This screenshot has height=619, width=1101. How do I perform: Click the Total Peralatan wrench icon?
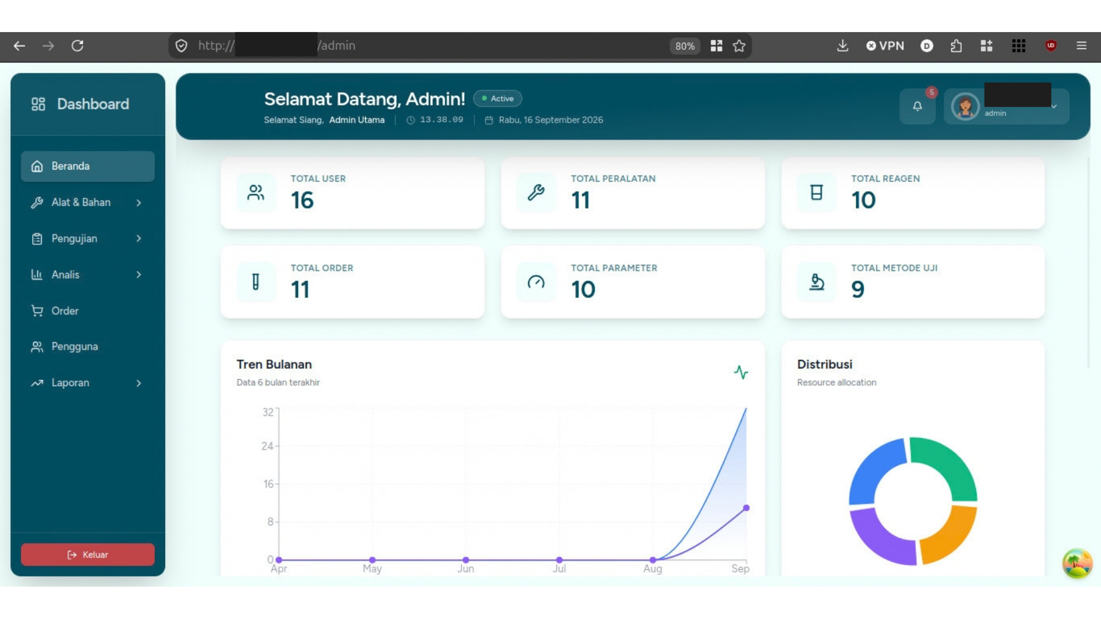click(536, 193)
